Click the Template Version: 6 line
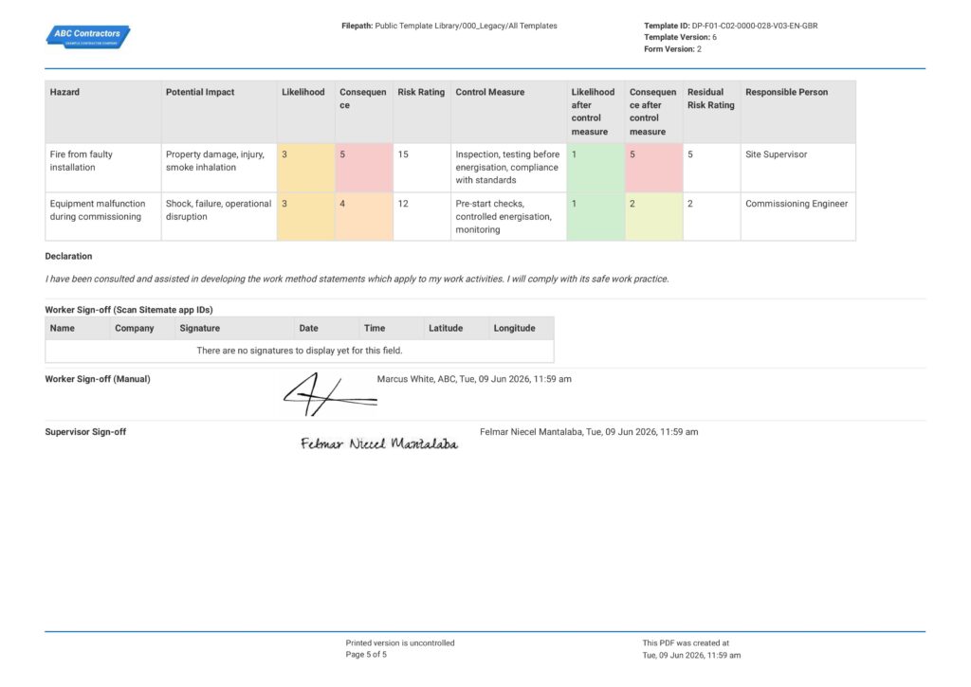The image size is (971, 687). click(x=680, y=37)
